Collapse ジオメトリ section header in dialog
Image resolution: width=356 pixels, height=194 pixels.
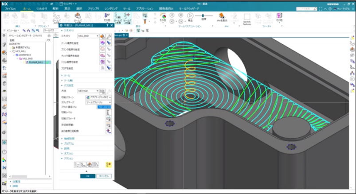pos(68,31)
